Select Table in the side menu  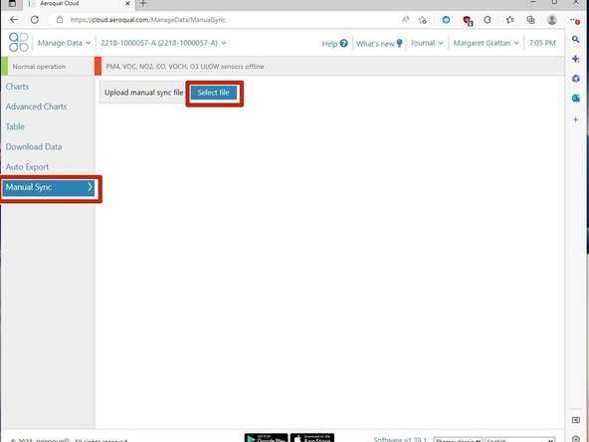point(15,126)
